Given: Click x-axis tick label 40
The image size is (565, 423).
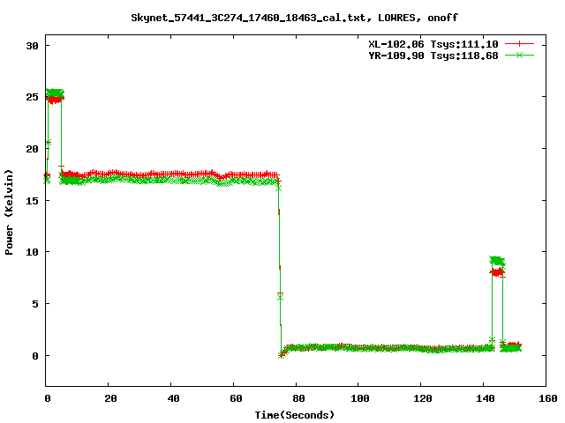Looking at the screenshot, I should 173,398.
